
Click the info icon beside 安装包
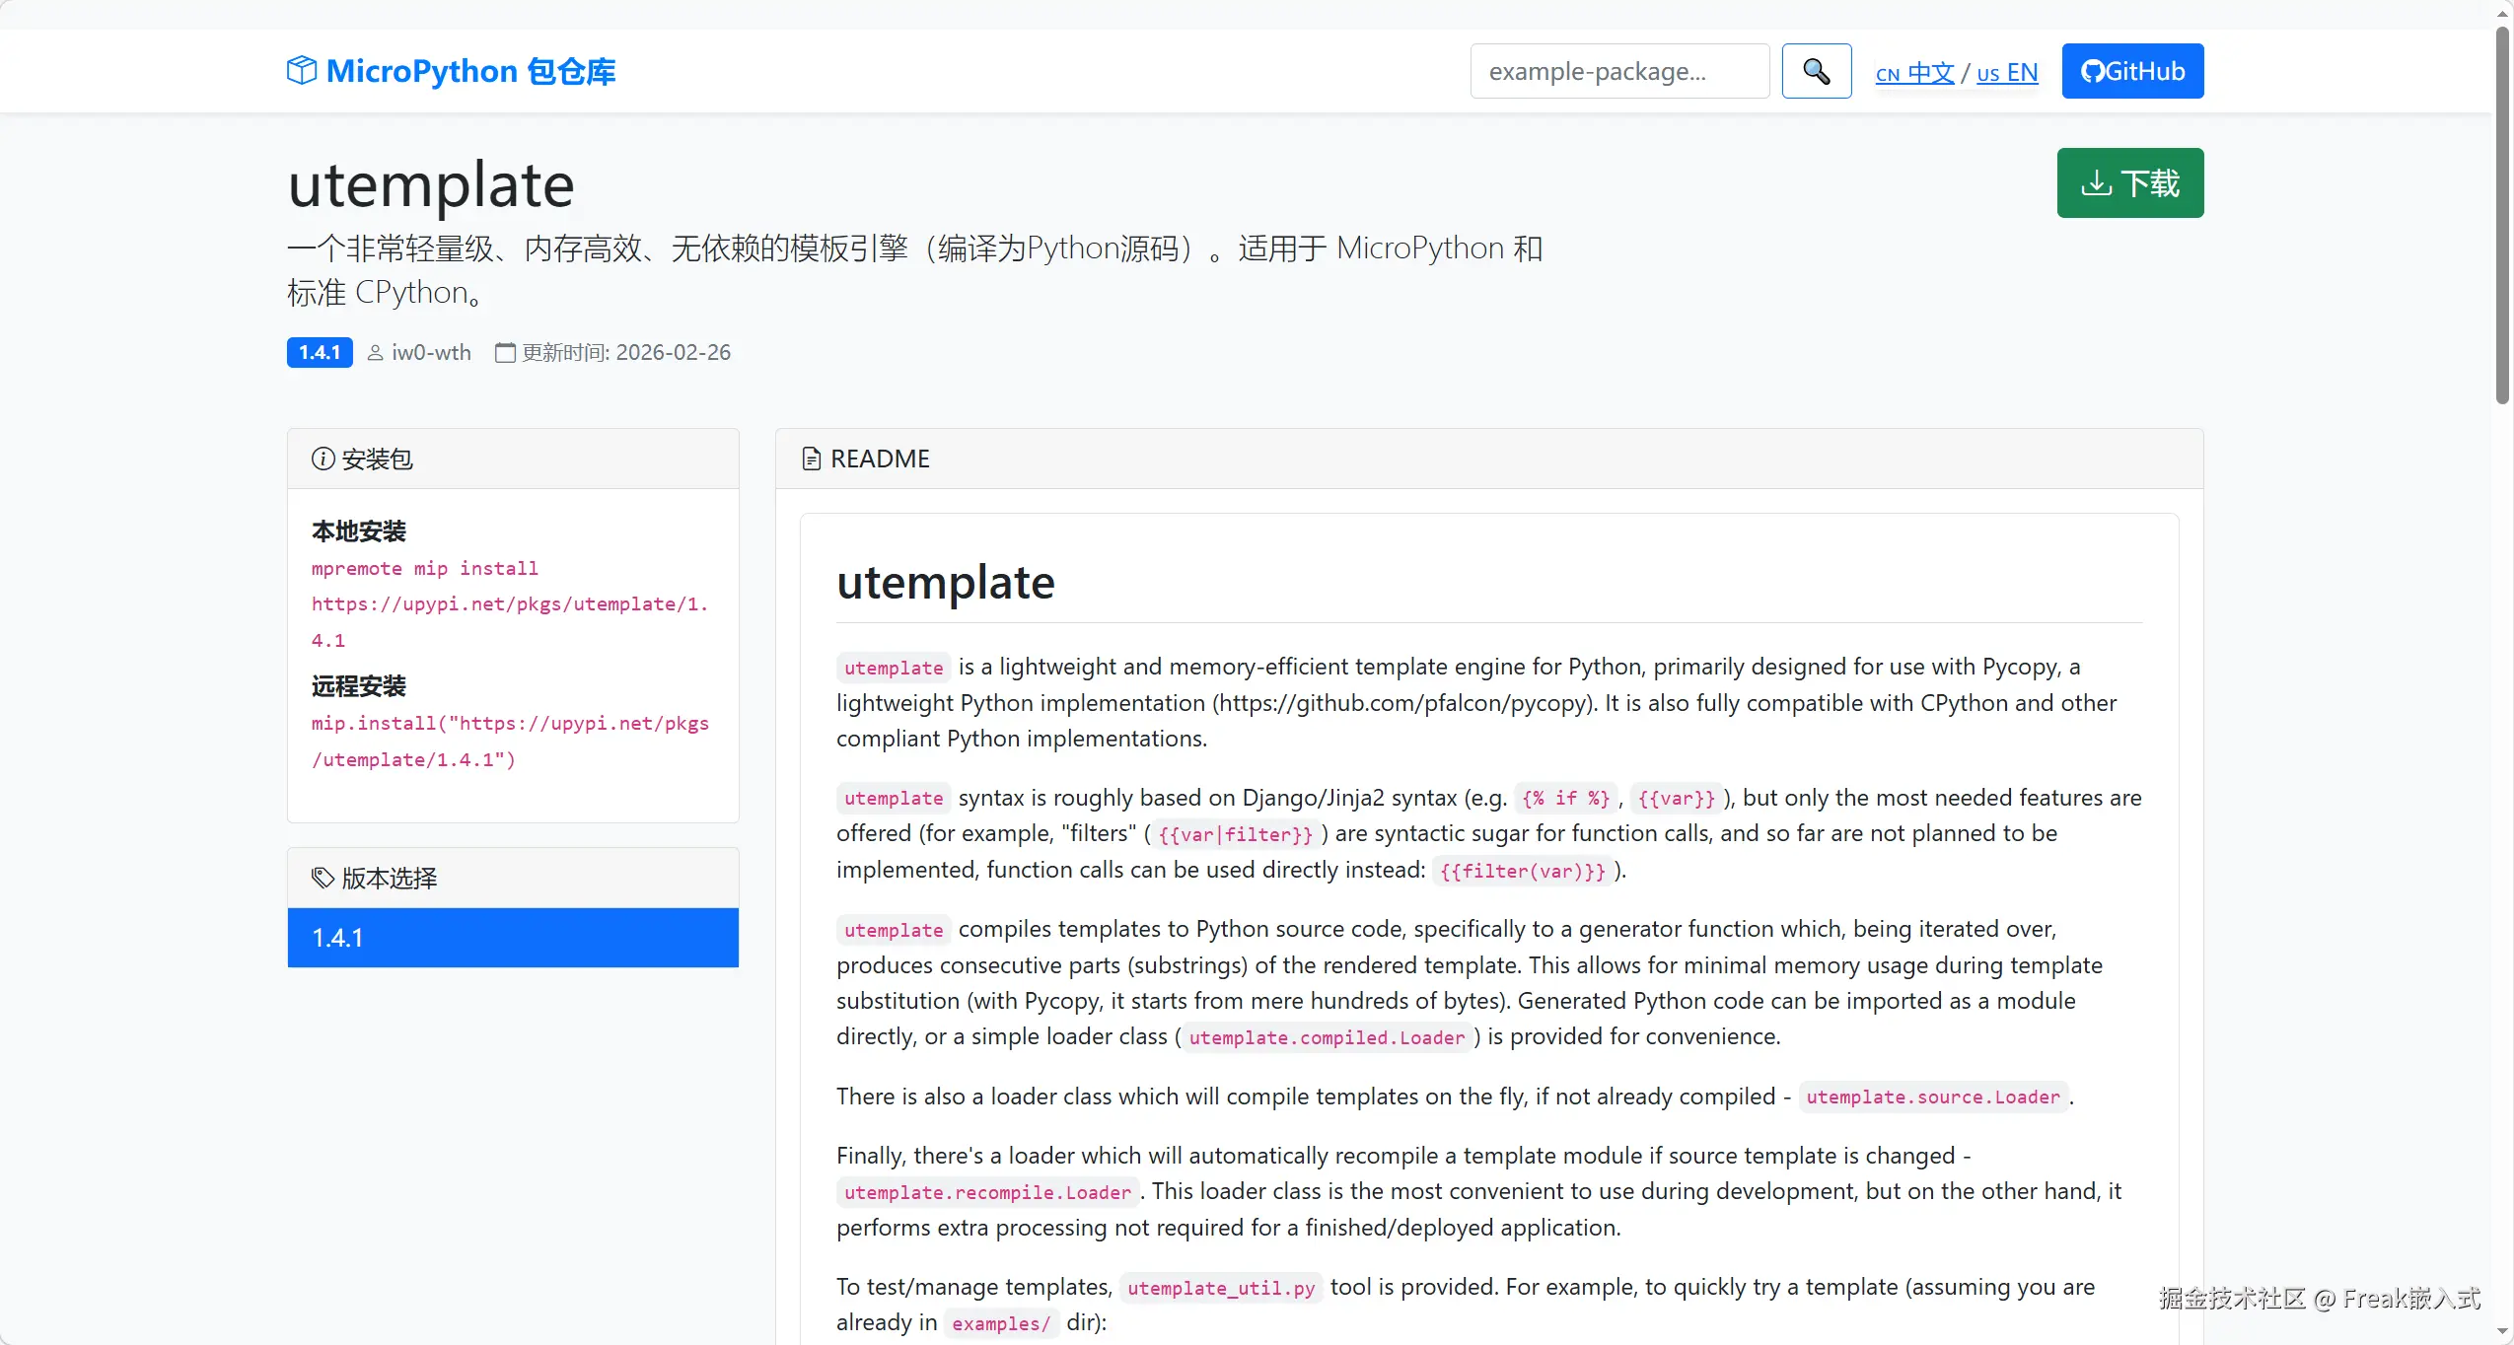tap(323, 459)
